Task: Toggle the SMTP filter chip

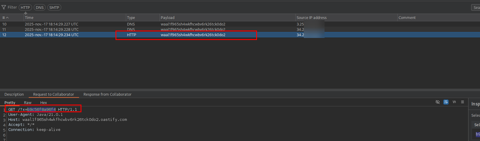Action: 54,7
